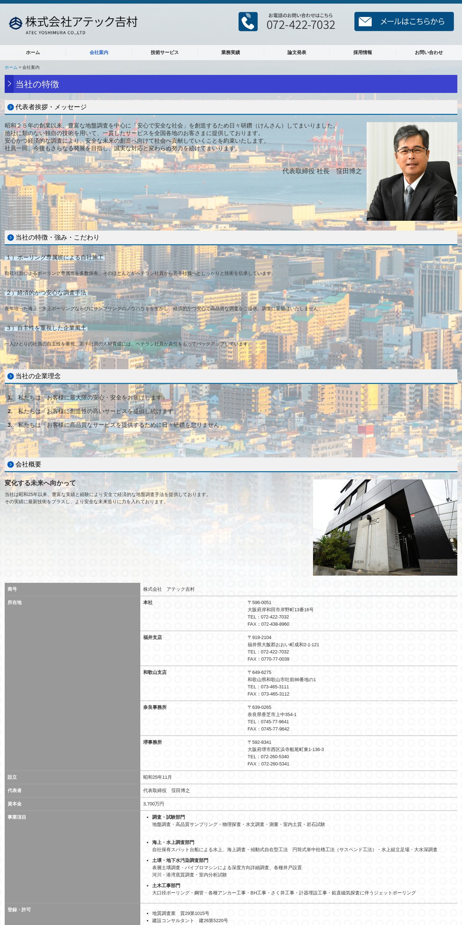Screen dimensions: 462x925
Task: Click the ATEC building photo
Action: 385,527
